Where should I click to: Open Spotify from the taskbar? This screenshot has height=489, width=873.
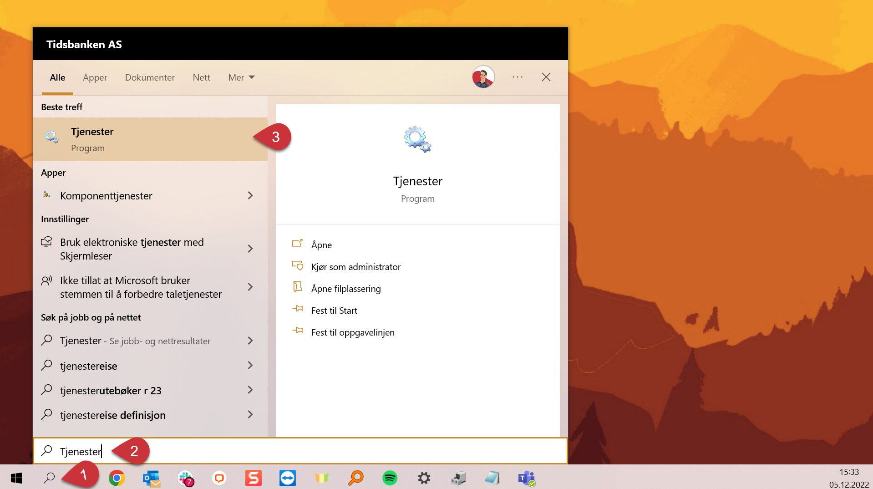(x=390, y=478)
